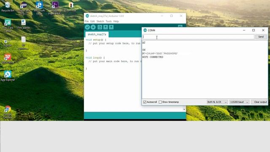This screenshot has height=152, width=270.
Task: Open the Serial Monitor icon in the Arduino toolbar
Action: click(x=180, y=26)
